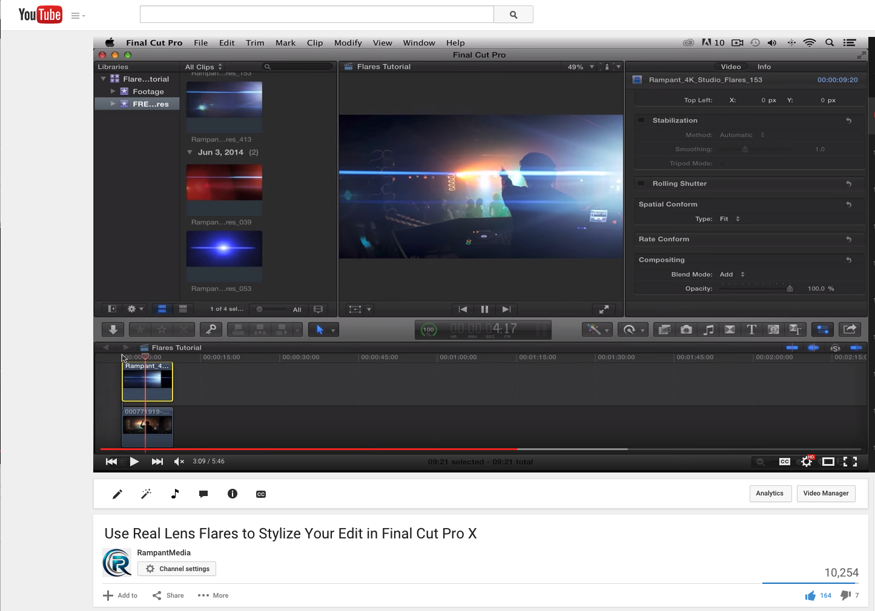
Task: Open the Retime speed menu
Action: click(630, 330)
